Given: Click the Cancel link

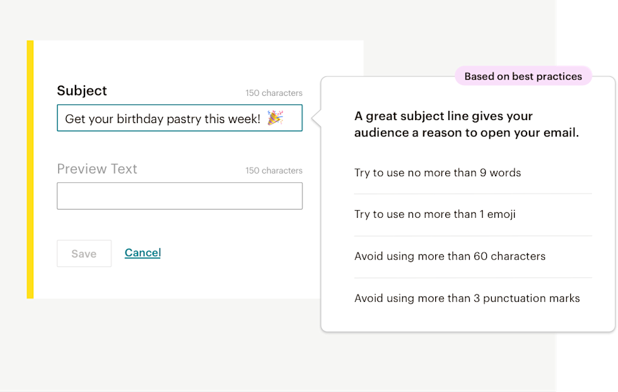Looking at the screenshot, I should pyautogui.click(x=143, y=252).
